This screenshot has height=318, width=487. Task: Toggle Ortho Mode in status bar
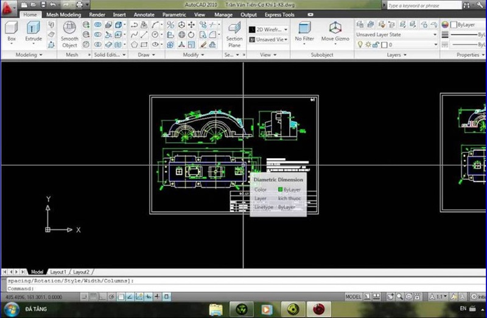click(x=102, y=297)
